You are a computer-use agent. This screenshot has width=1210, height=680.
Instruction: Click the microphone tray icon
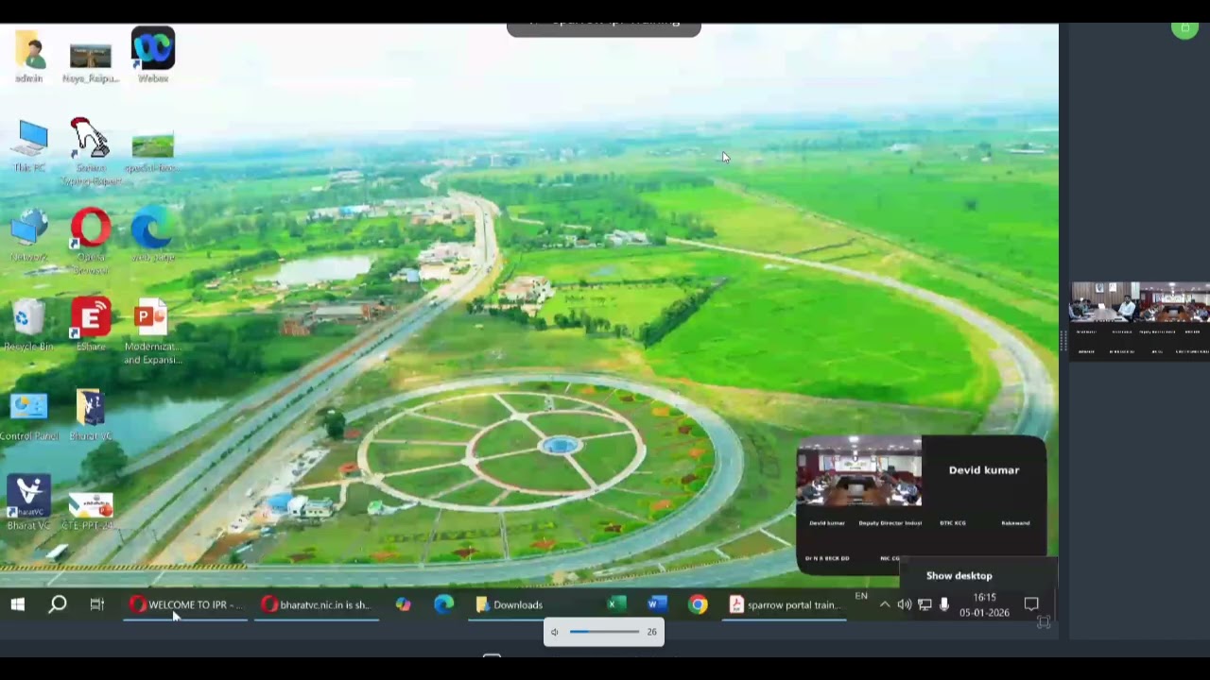(x=943, y=604)
